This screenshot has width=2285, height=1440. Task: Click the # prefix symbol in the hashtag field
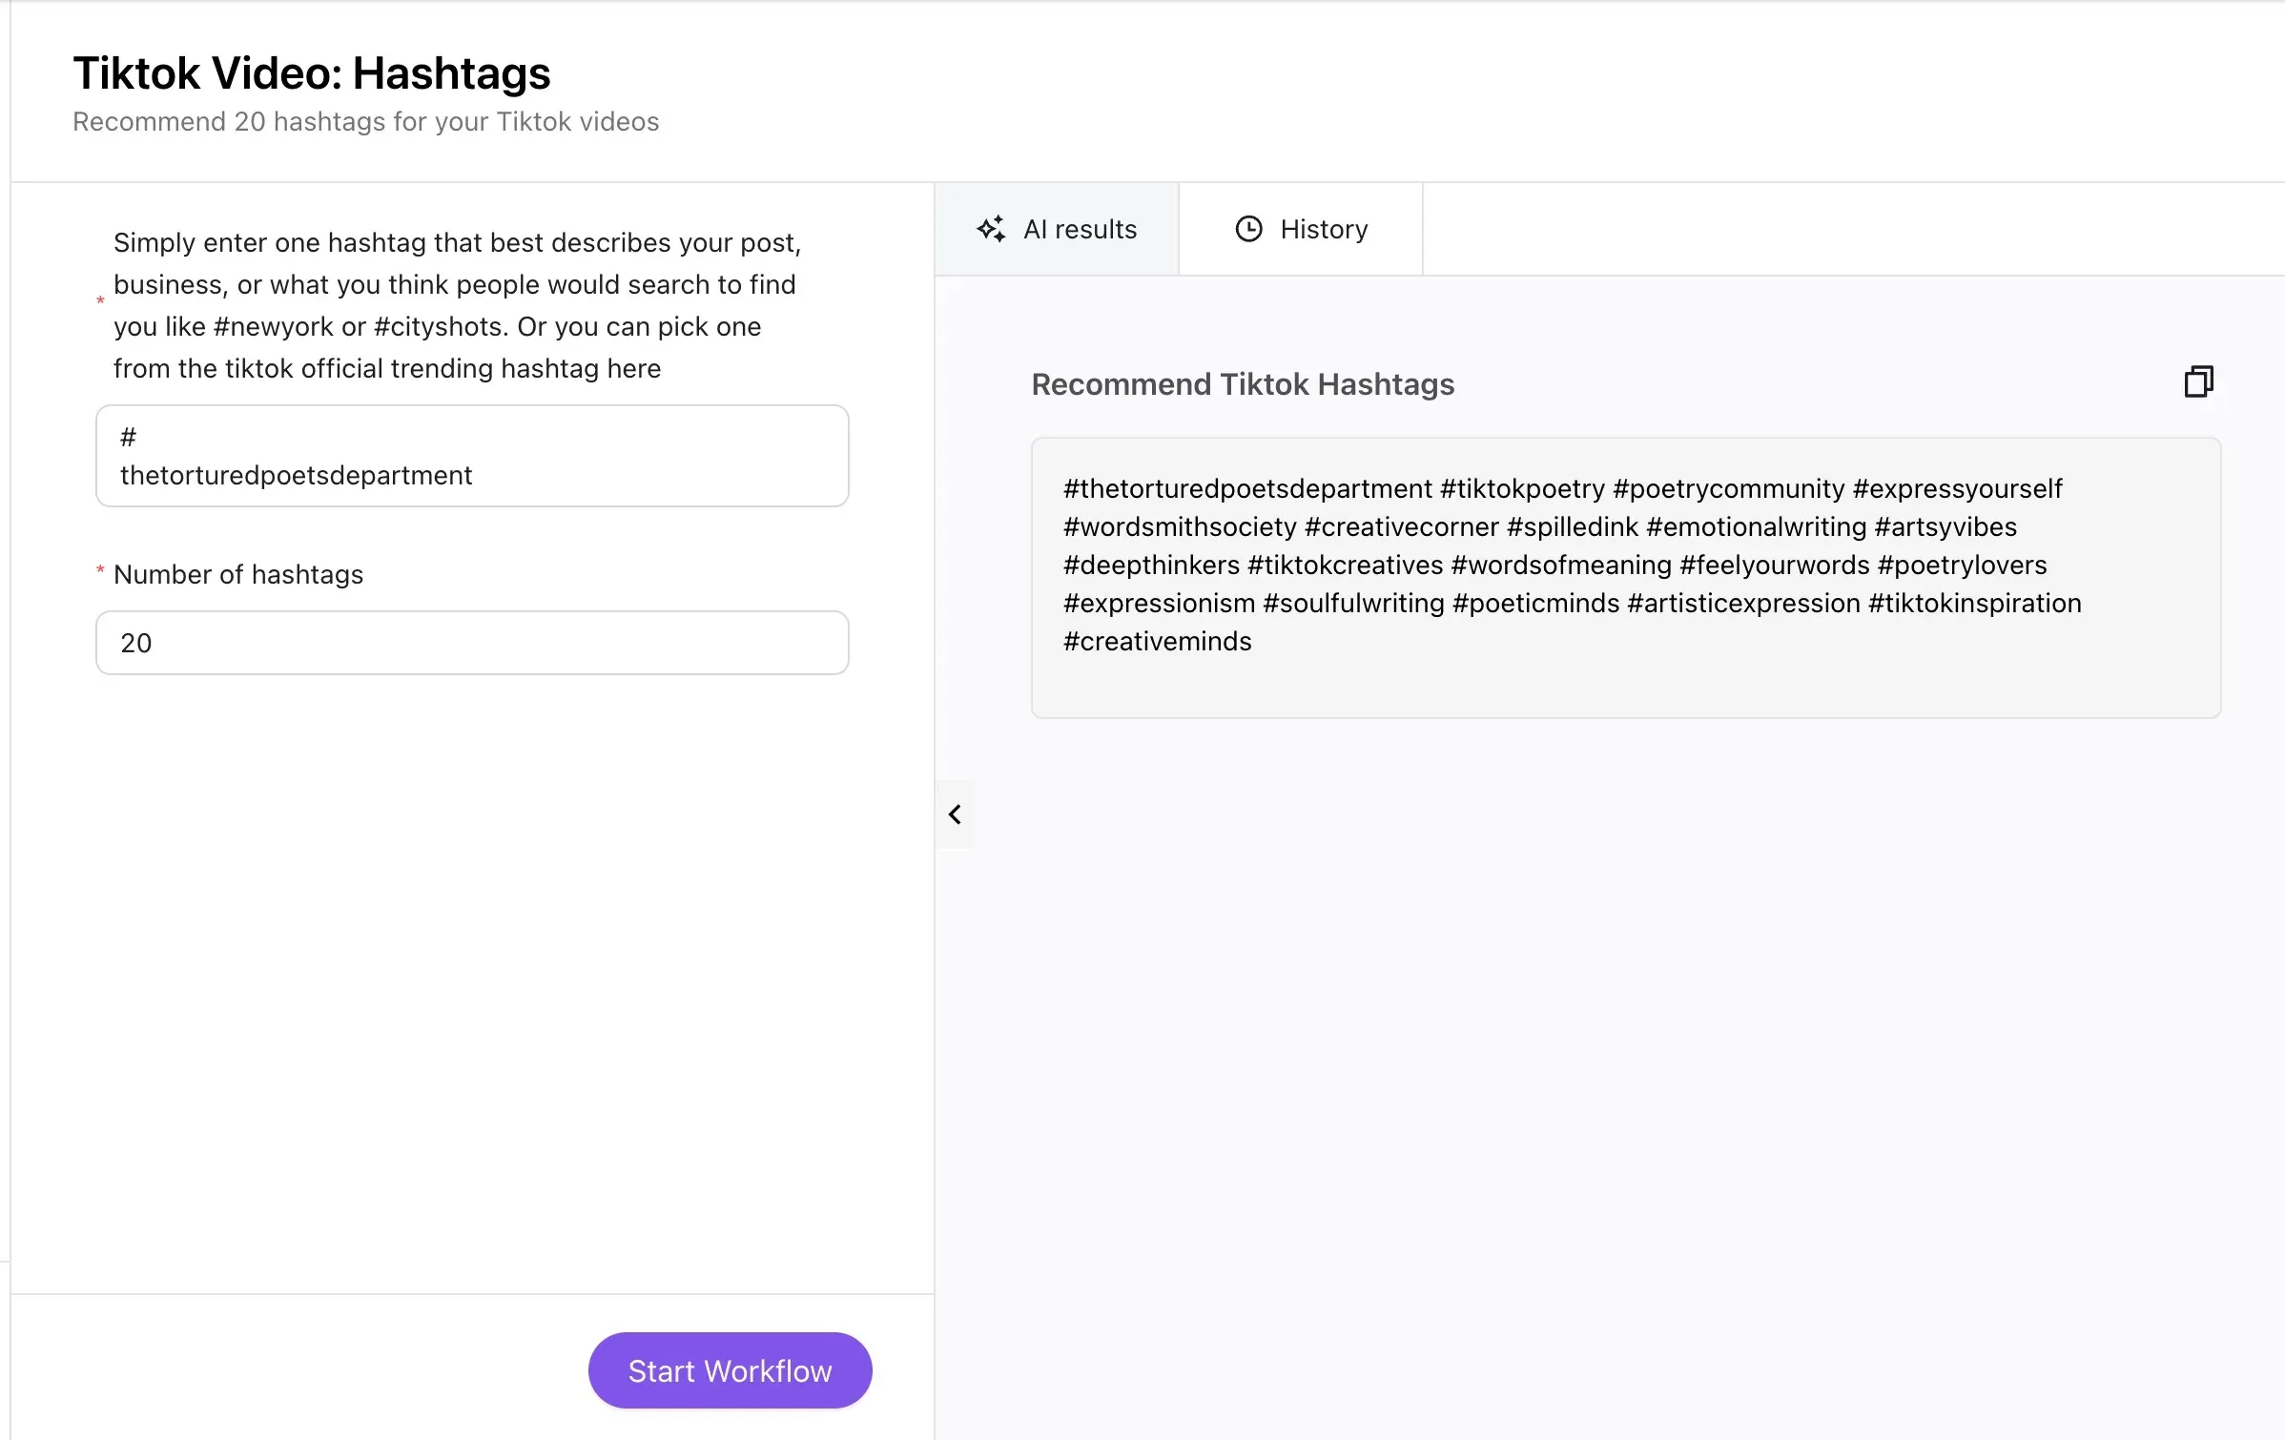click(130, 438)
